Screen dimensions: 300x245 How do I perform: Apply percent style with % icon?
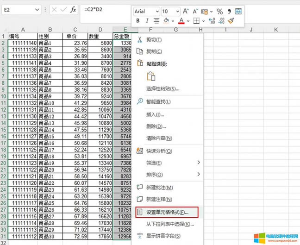click(219, 11)
